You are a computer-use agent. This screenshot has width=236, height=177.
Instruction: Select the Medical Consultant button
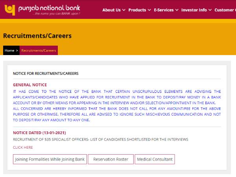[x=154, y=160]
